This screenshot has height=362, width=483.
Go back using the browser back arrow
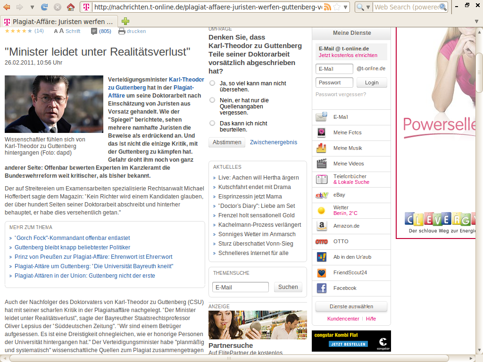click(x=7, y=7)
